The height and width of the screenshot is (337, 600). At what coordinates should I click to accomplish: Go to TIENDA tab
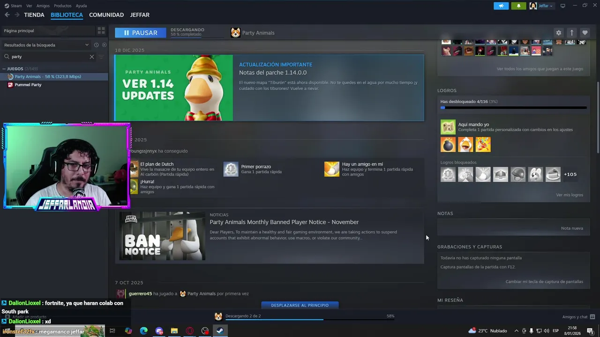tap(34, 15)
